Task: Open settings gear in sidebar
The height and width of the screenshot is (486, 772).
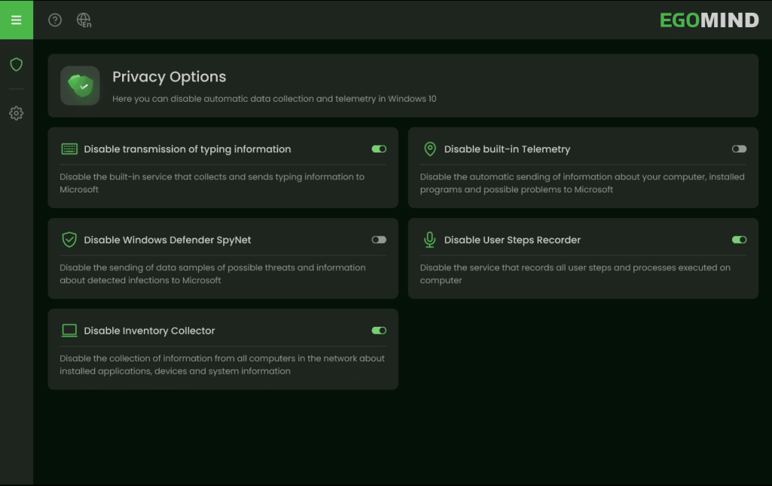Action: point(16,113)
